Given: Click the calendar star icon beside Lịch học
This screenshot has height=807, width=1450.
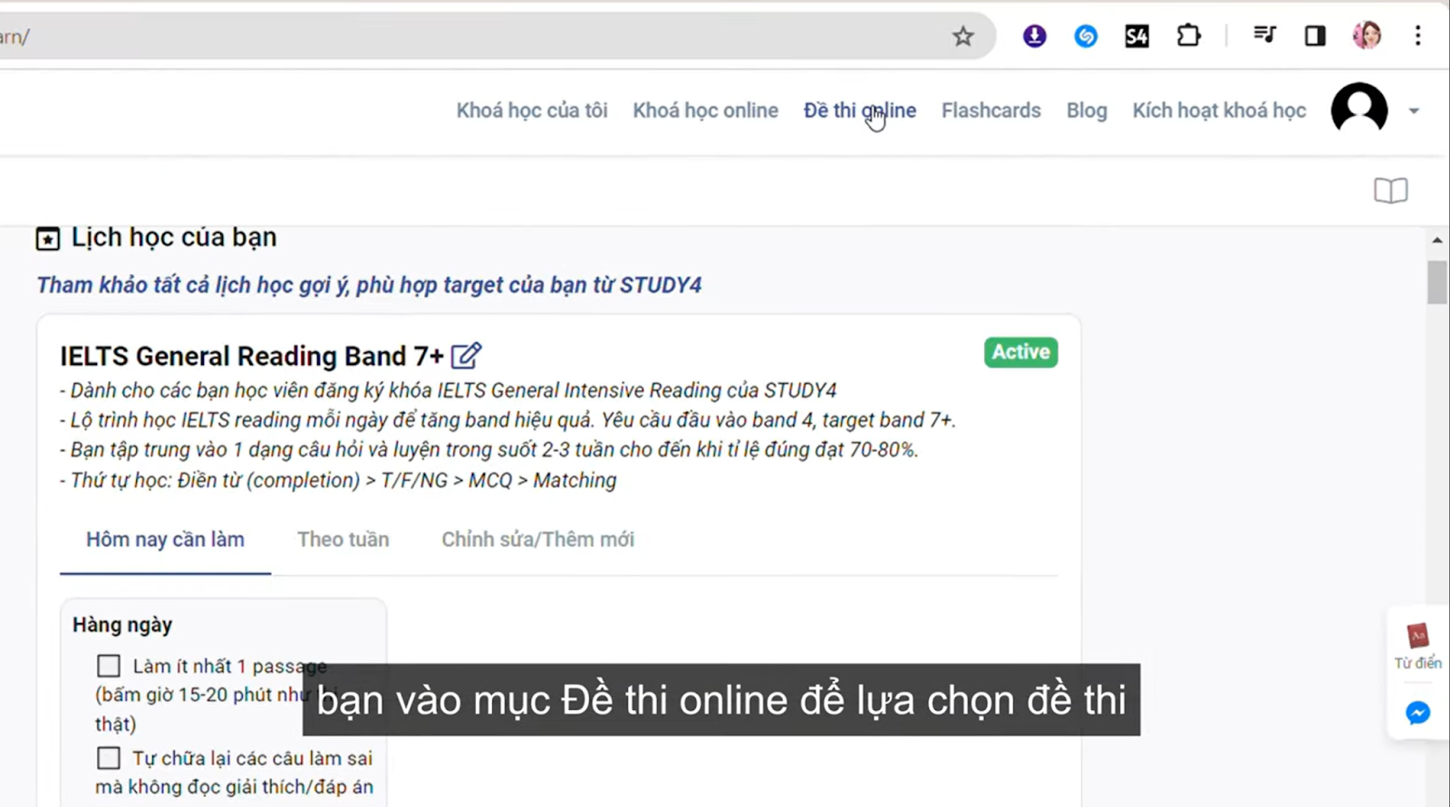Looking at the screenshot, I should (x=48, y=238).
